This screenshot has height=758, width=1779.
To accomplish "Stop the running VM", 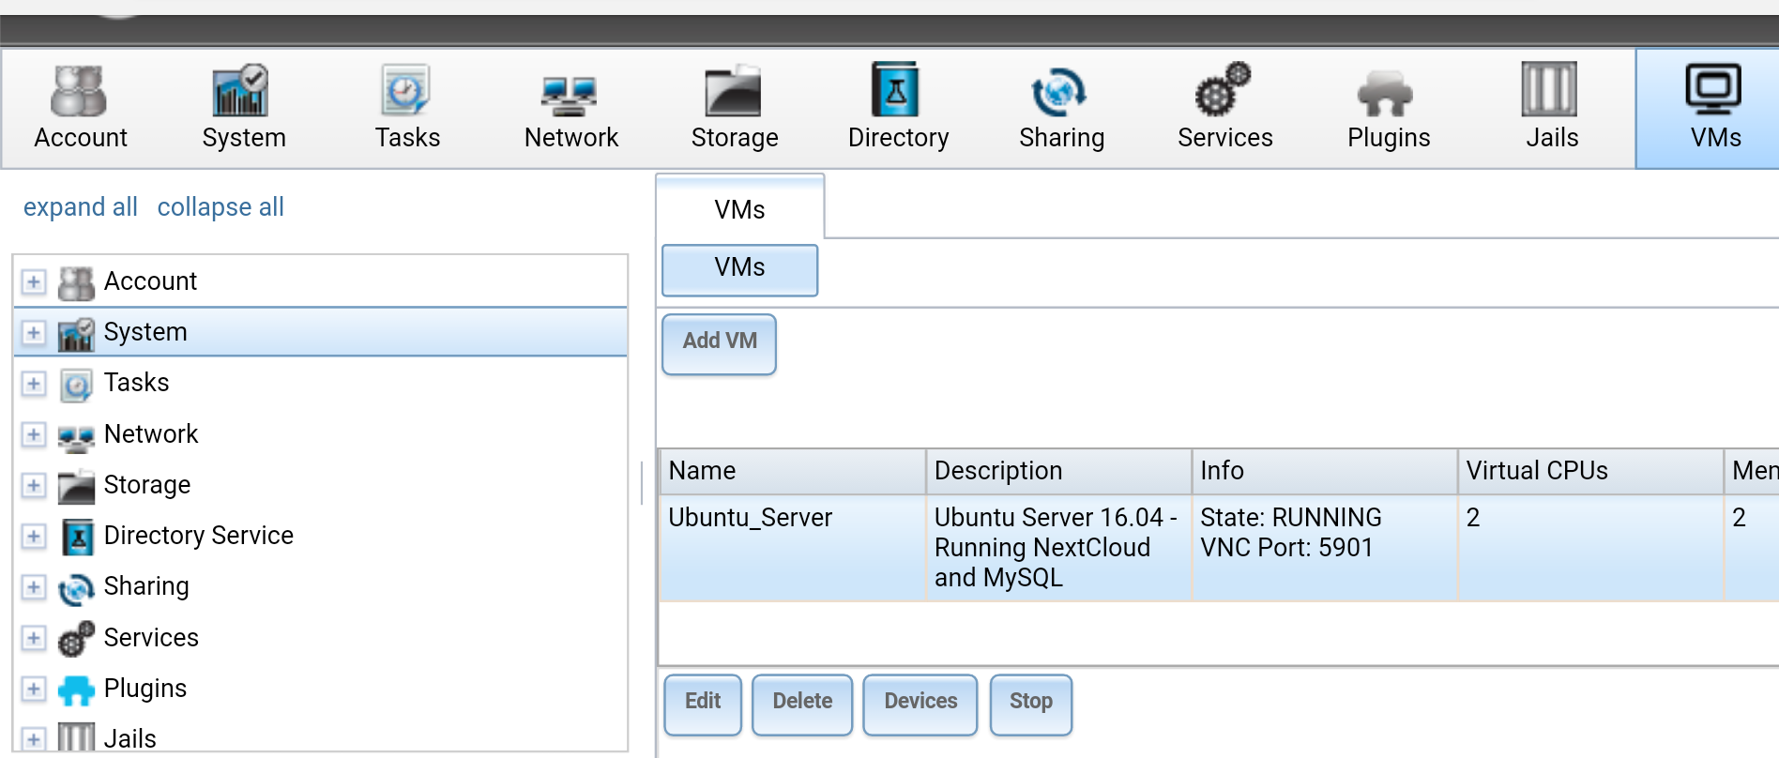I will point(1031,704).
